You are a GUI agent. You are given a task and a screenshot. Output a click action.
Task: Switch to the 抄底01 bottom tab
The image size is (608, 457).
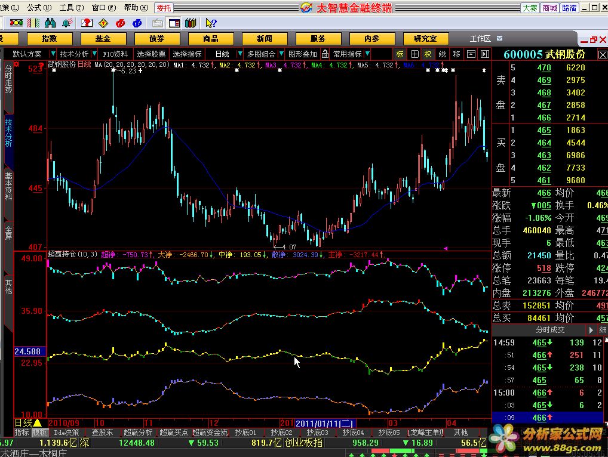tap(245, 433)
